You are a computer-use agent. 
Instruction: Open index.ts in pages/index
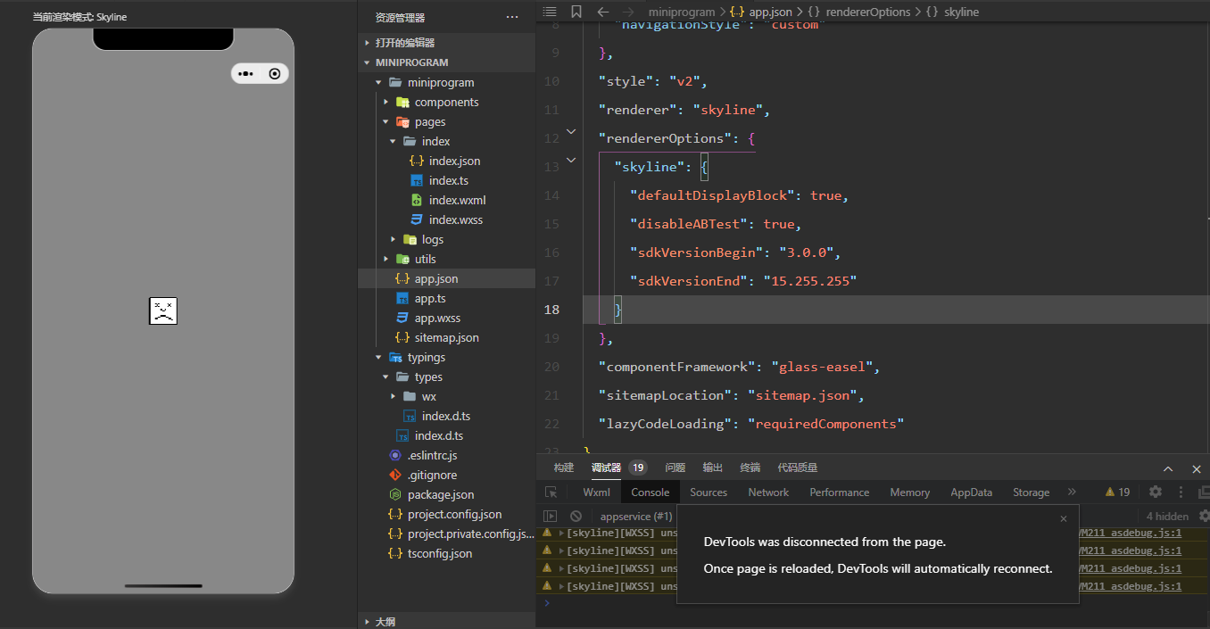(446, 180)
